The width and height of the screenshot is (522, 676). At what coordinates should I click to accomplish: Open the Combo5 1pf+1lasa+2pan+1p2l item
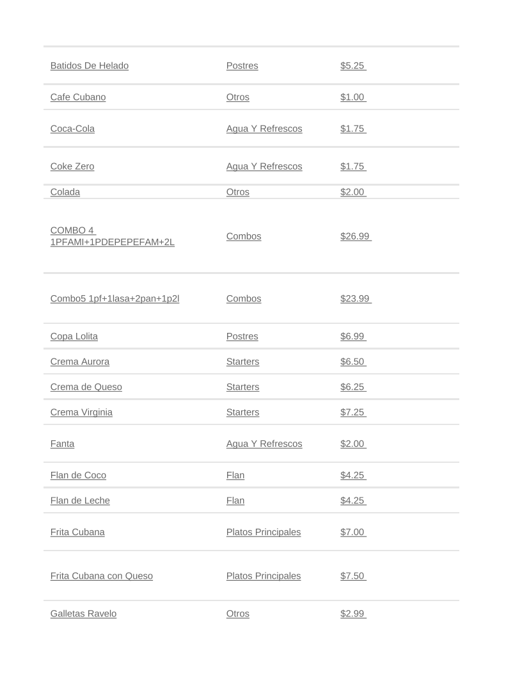click(x=115, y=299)
